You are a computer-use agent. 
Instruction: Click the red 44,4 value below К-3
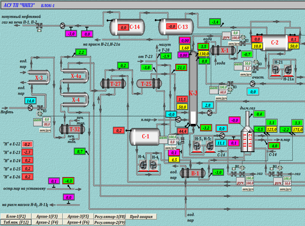point(182,131)
